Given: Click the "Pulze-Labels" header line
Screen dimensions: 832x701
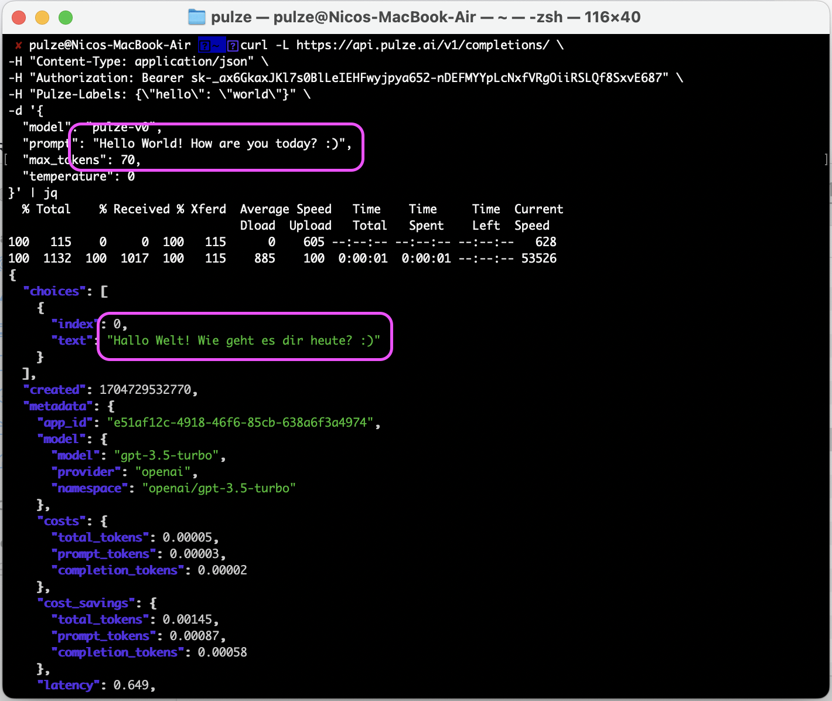Looking at the screenshot, I should pyautogui.click(x=159, y=94).
